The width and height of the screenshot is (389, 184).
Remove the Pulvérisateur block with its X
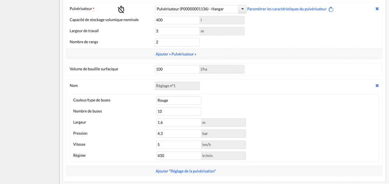(377, 9)
